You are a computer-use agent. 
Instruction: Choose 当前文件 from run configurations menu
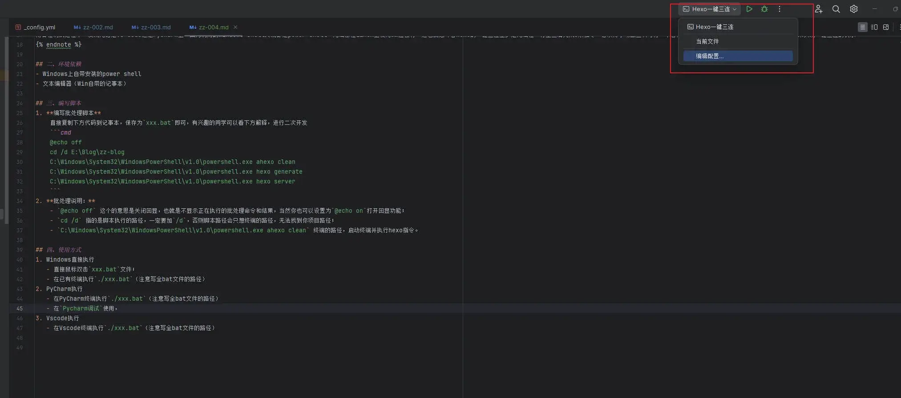[738, 41]
